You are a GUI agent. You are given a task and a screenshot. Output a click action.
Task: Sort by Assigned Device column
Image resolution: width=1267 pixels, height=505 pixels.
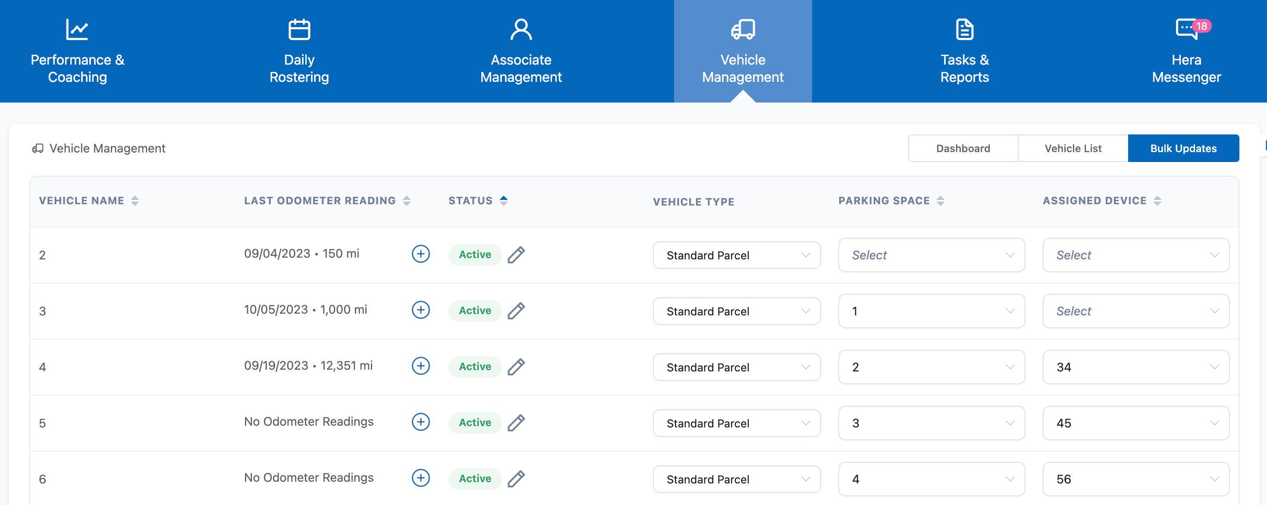click(1157, 200)
